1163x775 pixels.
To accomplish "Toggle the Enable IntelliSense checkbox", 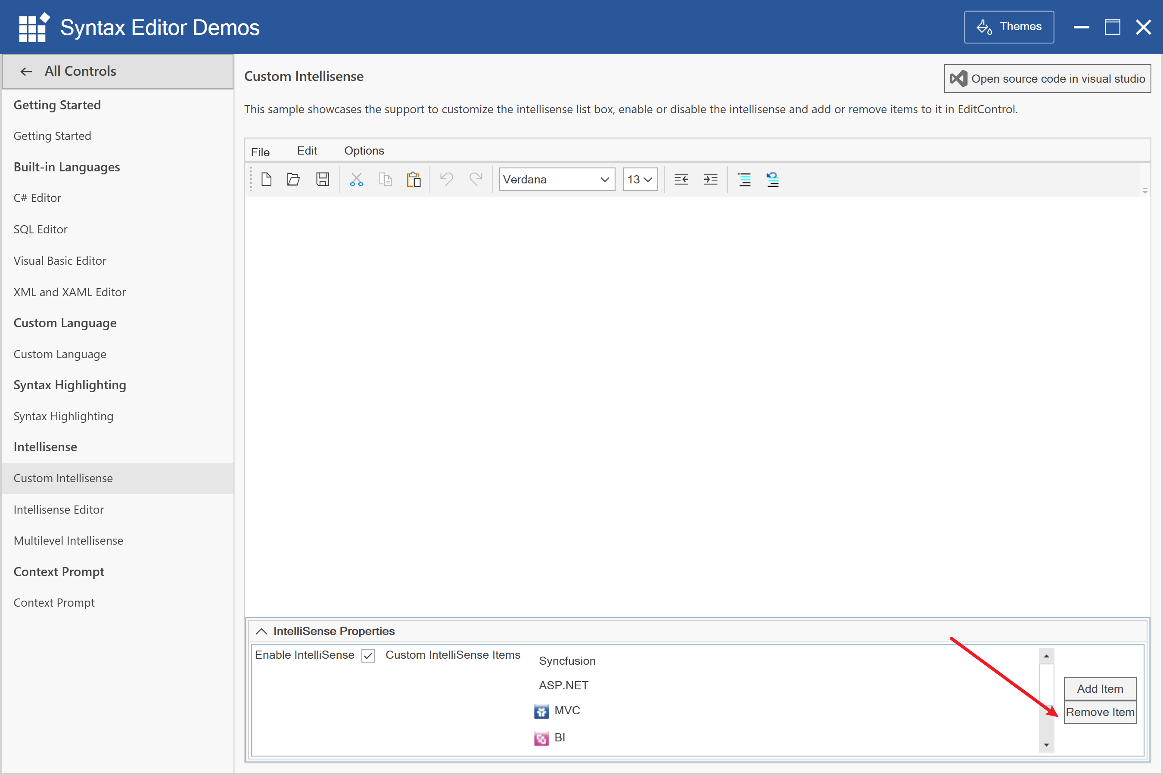I will pyautogui.click(x=368, y=656).
